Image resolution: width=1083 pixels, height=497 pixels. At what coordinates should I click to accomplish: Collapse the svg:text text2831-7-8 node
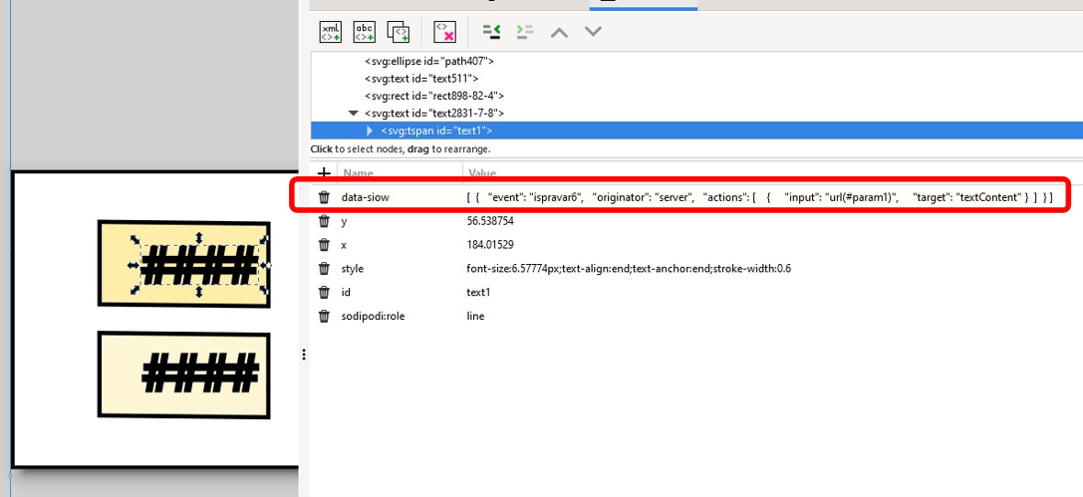tap(353, 114)
